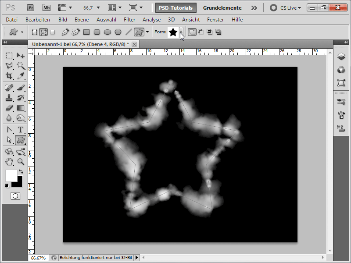The height and width of the screenshot is (263, 351).
Task: Choose Freeform Pen tool in options bar
Action: point(75,32)
